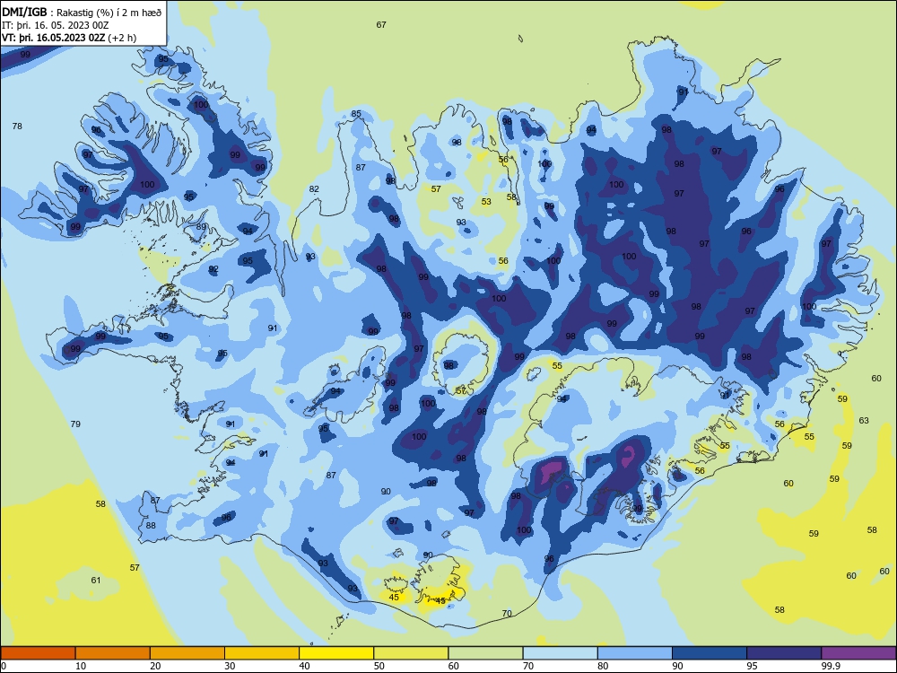
Task: Click the humidity value '67' at the map top
Action: point(381,24)
